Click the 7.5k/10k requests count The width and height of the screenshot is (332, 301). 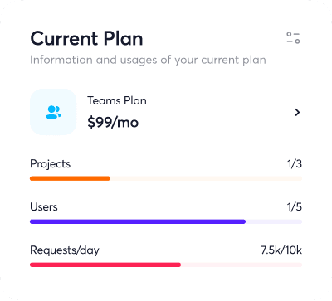[x=281, y=250]
